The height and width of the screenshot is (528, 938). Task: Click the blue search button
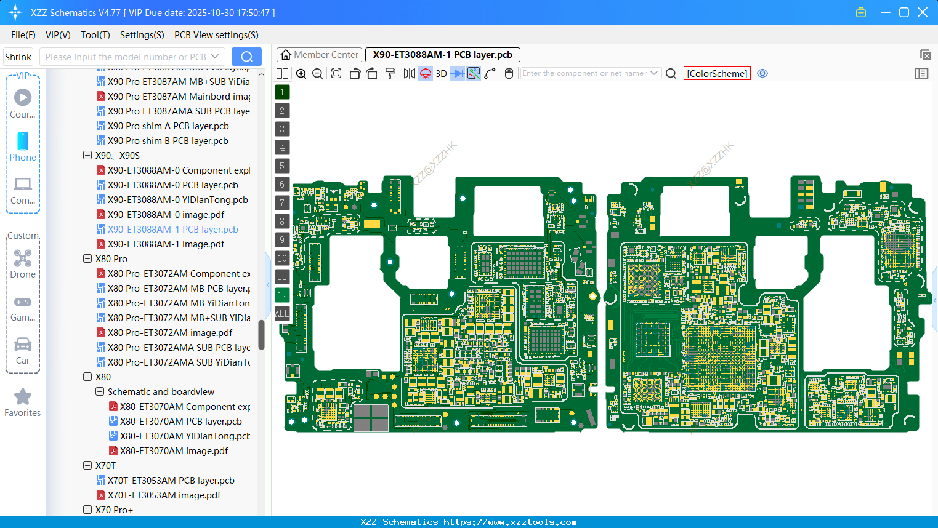pos(246,56)
